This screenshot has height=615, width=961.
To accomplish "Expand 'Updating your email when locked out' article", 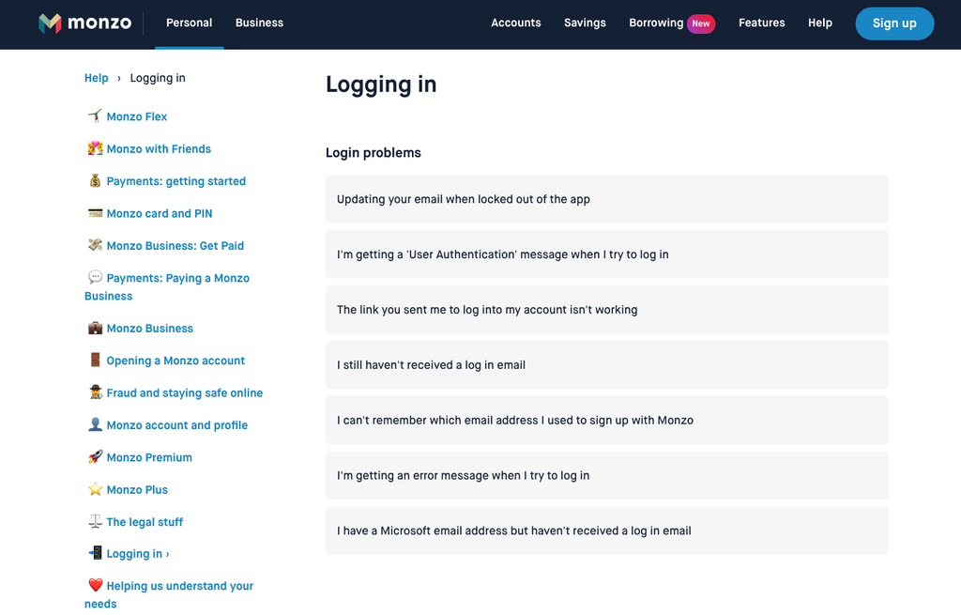I will pyautogui.click(x=606, y=199).
